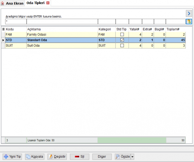Click footer total 50 value

tap(183, 140)
